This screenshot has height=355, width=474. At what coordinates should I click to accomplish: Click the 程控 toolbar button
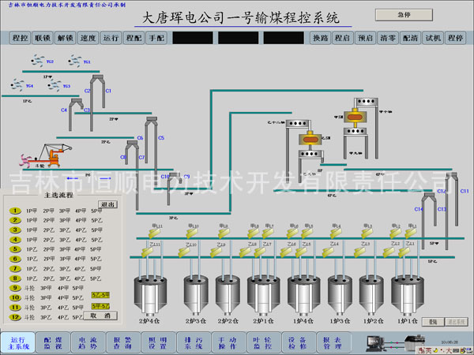click(x=20, y=38)
